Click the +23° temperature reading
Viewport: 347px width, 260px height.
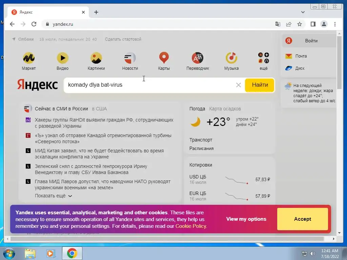(218, 122)
